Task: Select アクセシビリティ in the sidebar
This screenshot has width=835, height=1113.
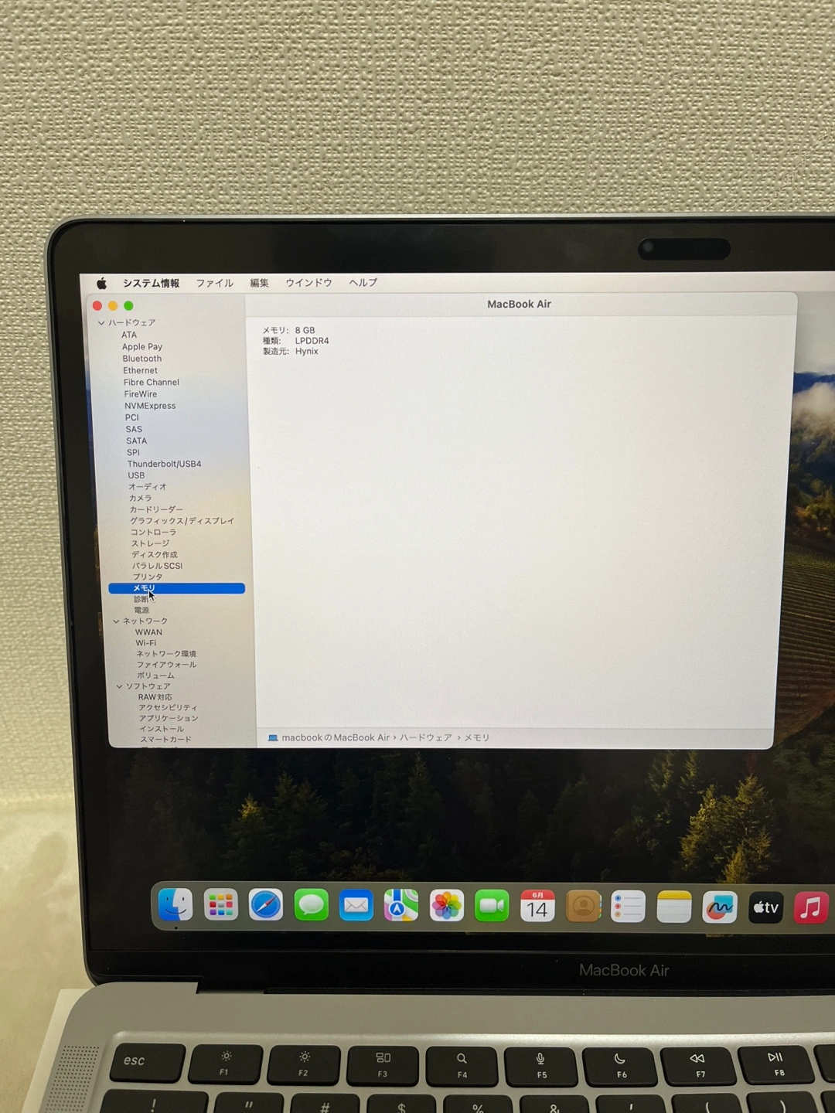Action: 168,707
